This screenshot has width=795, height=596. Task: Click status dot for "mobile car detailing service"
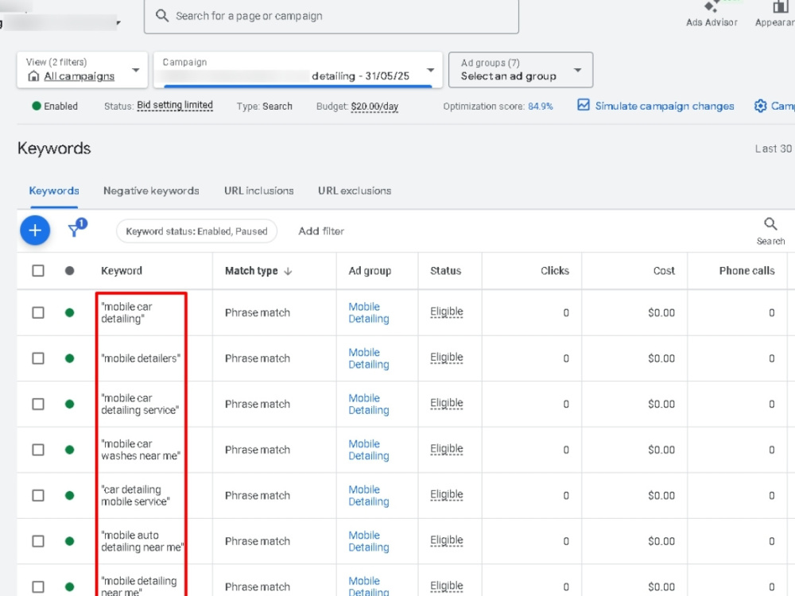pos(69,404)
